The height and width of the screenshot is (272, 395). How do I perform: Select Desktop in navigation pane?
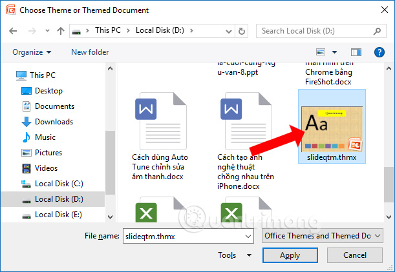pyautogui.click(x=48, y=91)
